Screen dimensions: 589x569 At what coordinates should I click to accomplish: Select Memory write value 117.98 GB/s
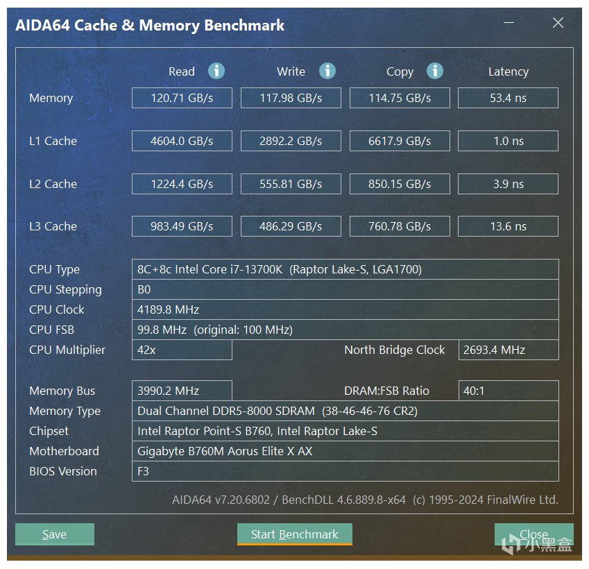(x=291, y=98)
